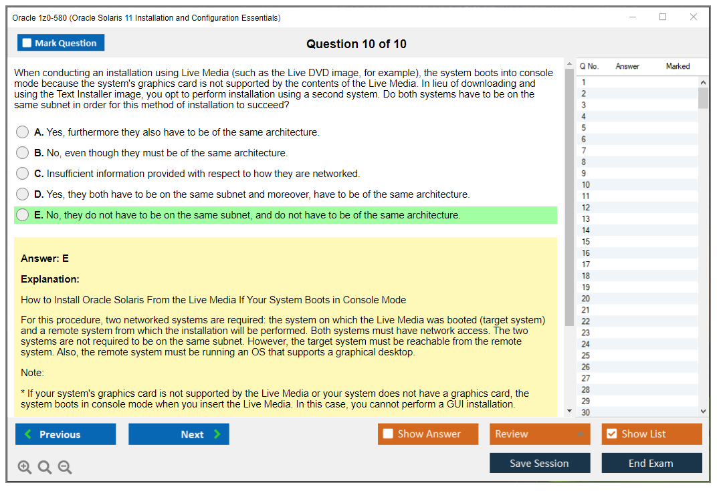Toggle the Show Answer checkbox
This screenshot has width=719, height=491.
tap(388, 434)
